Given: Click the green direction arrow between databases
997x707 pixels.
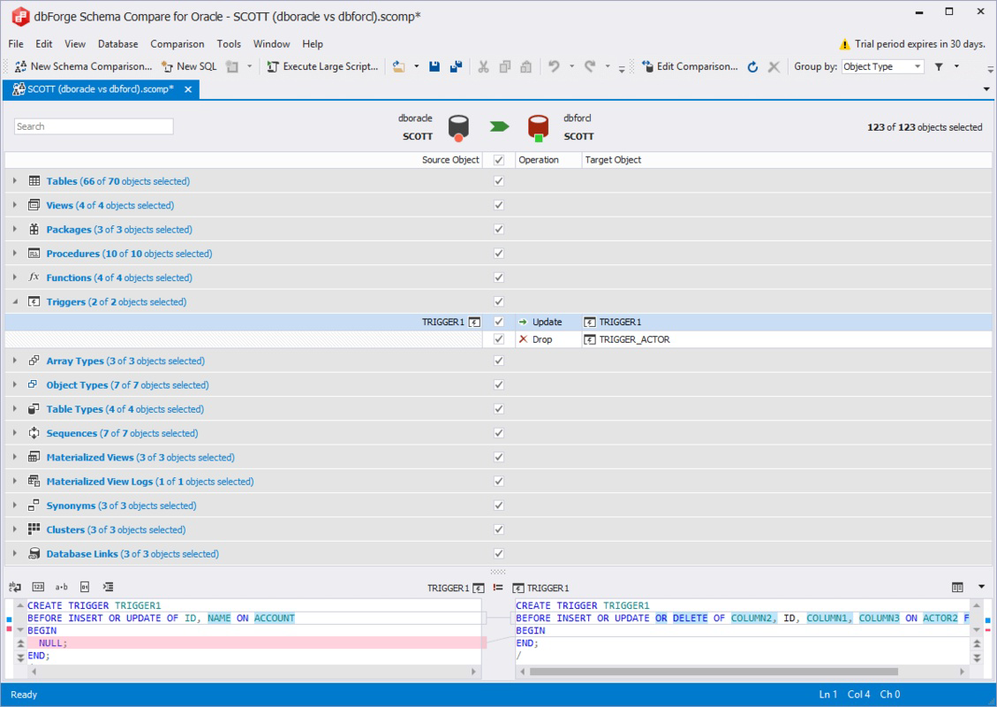Looking at the screenshot, I should tap(499, 126).
